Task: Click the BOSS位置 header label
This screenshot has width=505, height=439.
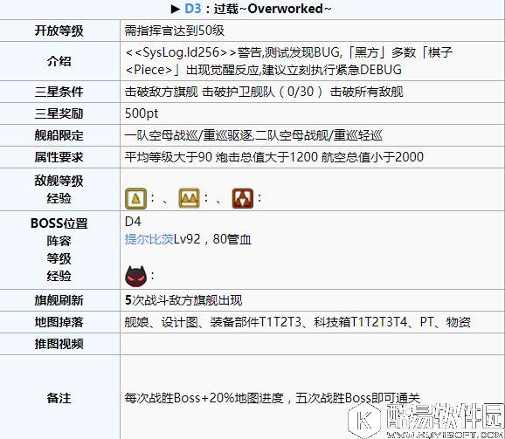Action: tap(59, 223)
